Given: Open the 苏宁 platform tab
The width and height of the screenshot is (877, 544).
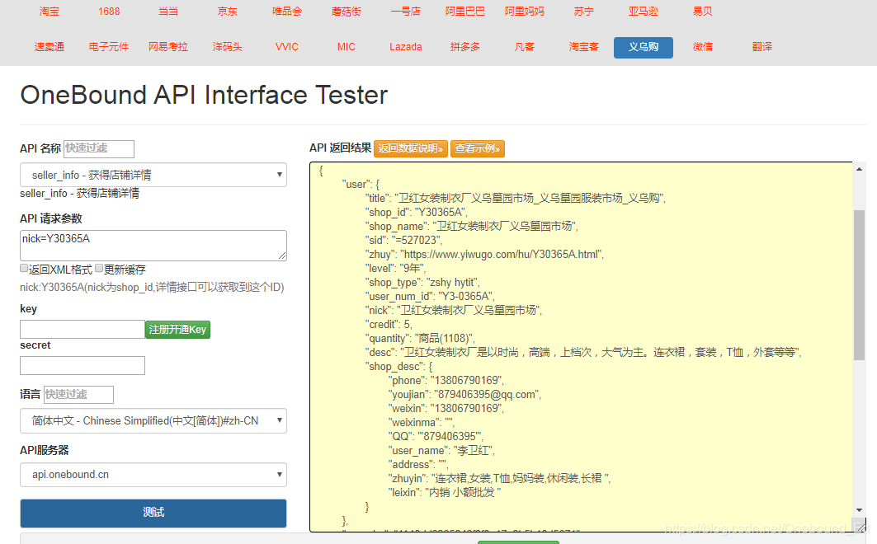Looking at the screenshot, I should (x=584, y=12).
